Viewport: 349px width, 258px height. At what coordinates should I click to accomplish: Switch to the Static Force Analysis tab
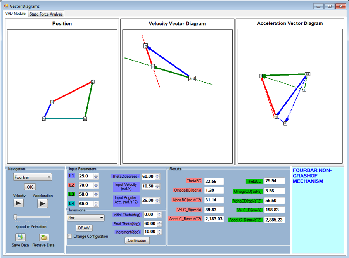[x=46, y=14]
